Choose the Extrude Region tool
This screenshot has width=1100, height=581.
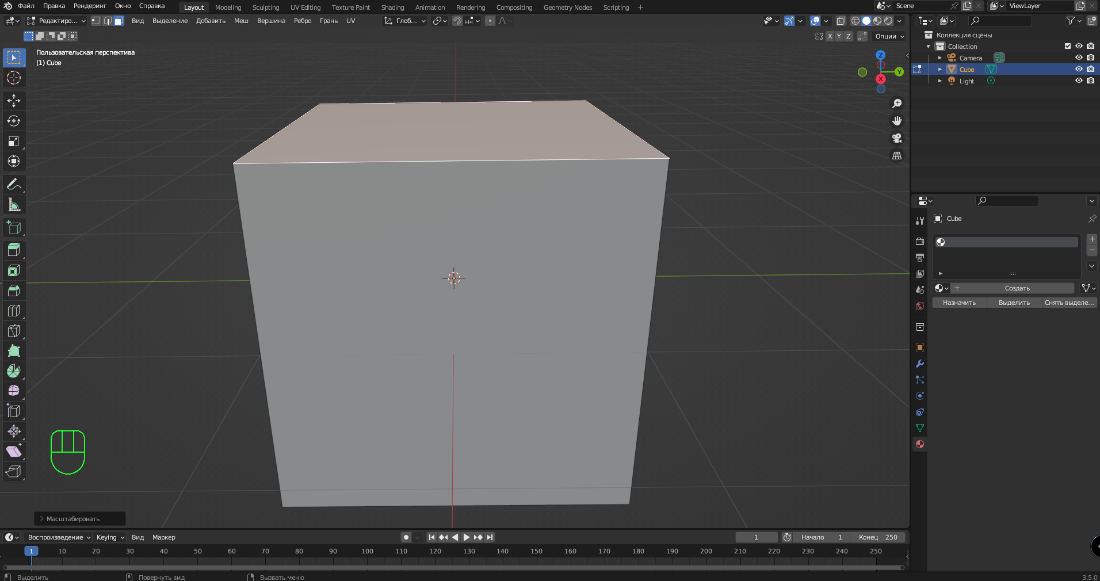click(x=14, y=250)
